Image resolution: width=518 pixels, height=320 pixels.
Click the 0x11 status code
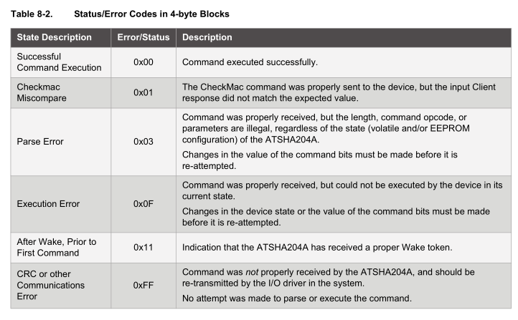tap(143, 247)
